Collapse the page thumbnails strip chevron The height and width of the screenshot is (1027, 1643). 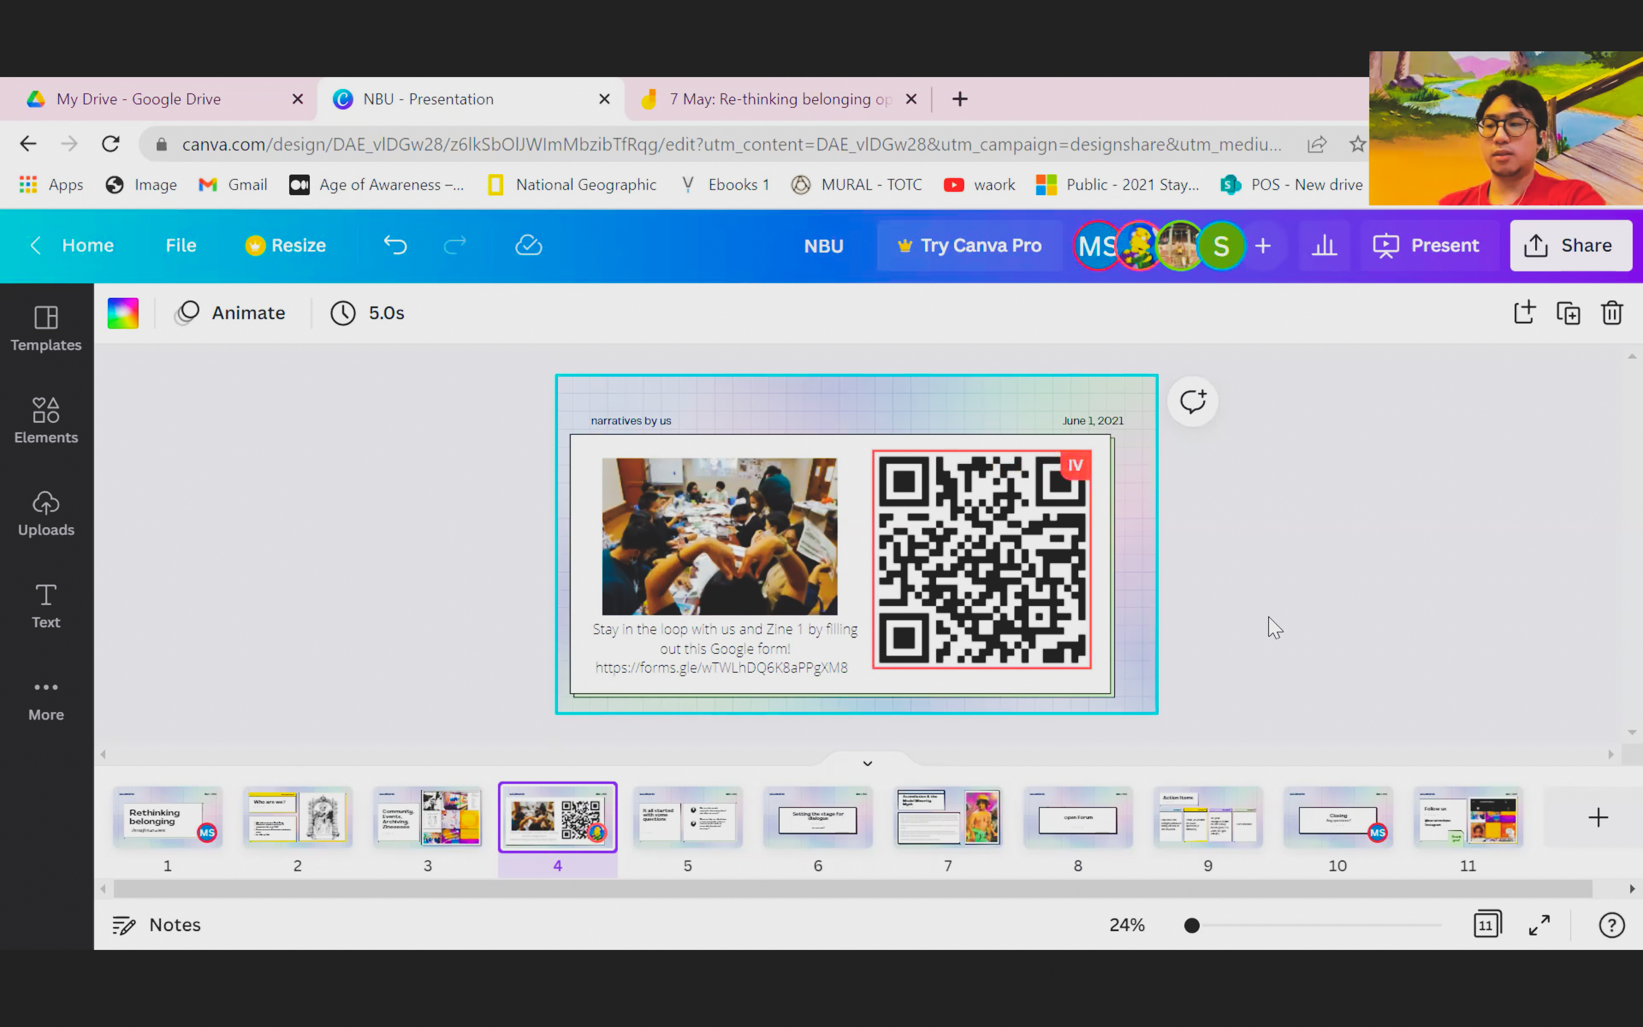pyautogui.click(x=867, y=763)
